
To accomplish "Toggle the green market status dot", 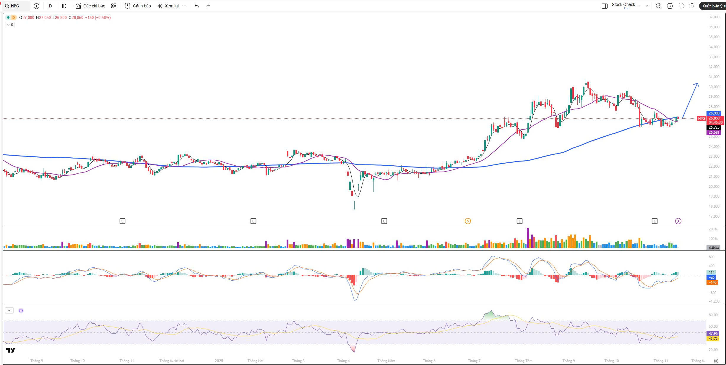I will (8, 17).
